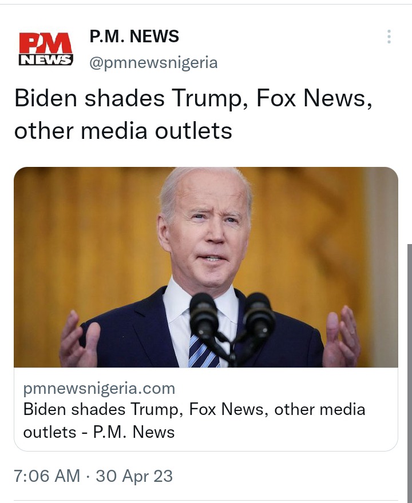The height and width of the screenshot is (503, 412).
Task: Open the three-dot more options menu
Action: pyautogui.click(x=389, y=37)
